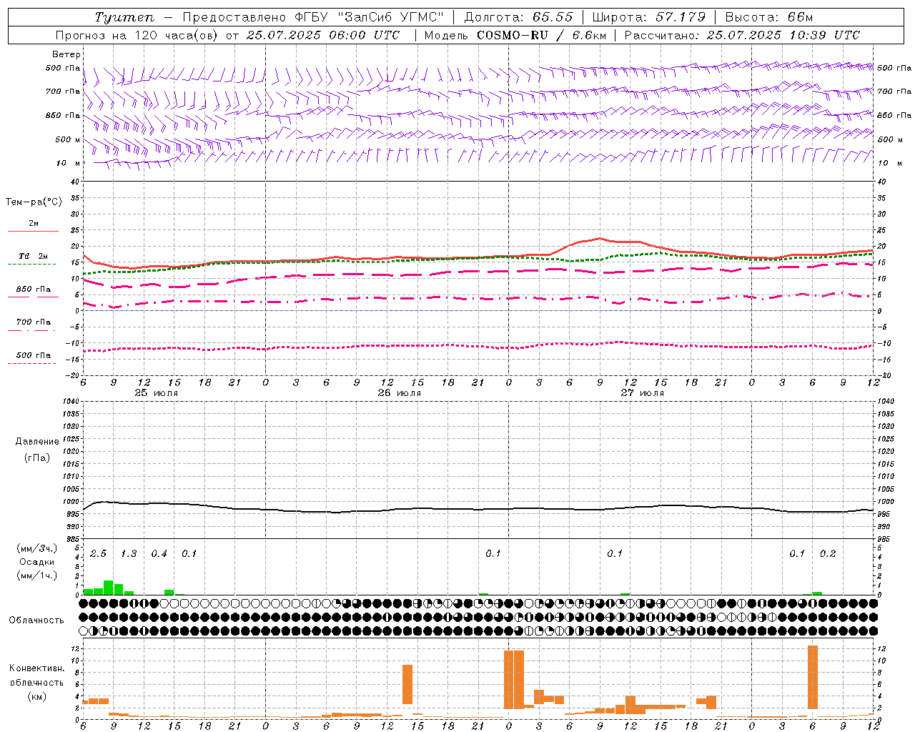The width and height of the screenshot is (915, 732).
Task: Click the '26 июля' date label
Action: 400,393
